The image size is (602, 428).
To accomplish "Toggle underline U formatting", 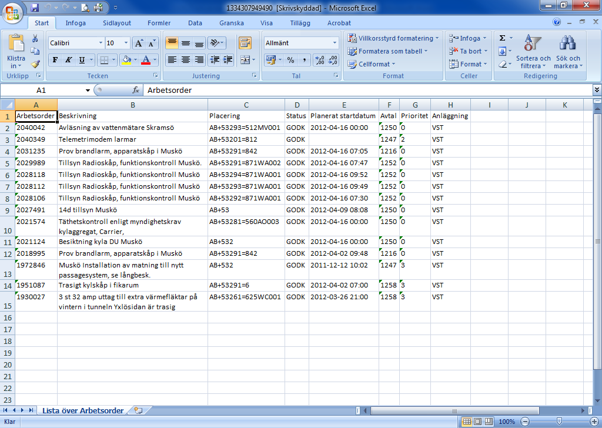I will pyautogui.click(x=82, y=60).
